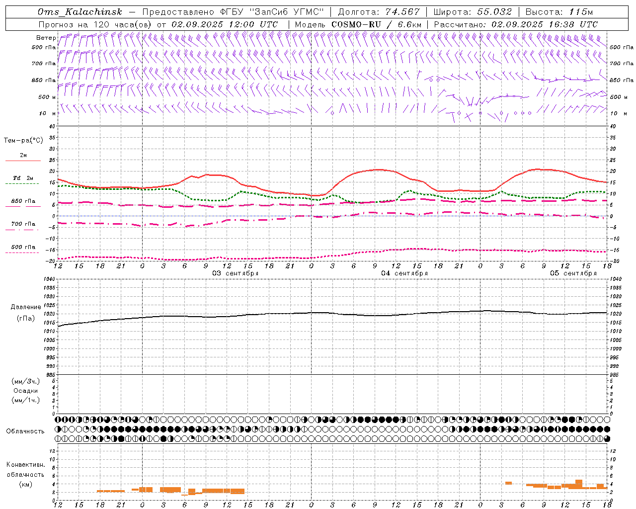Click the 700 гПа temperature legend label
The height and width of the screenshot is (509, 636).
(x=23, y=224)
